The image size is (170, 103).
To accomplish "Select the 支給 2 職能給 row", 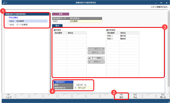I will [x=123, y=39].
